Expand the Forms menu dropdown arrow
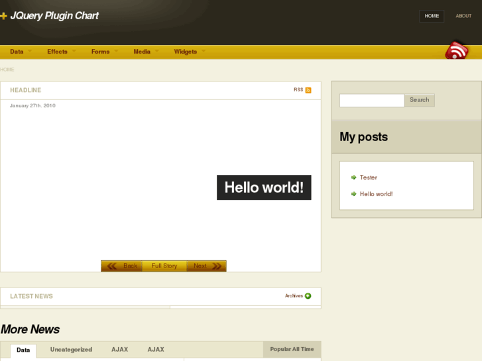The width and height of the screenshot is (482, 361). (116, 51)
